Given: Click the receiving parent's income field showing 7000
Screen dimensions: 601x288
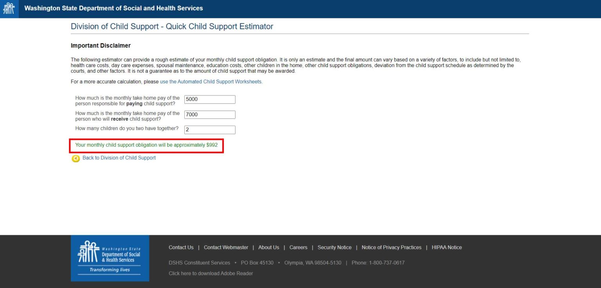Looking at the screenshot, I should point(210,114).
